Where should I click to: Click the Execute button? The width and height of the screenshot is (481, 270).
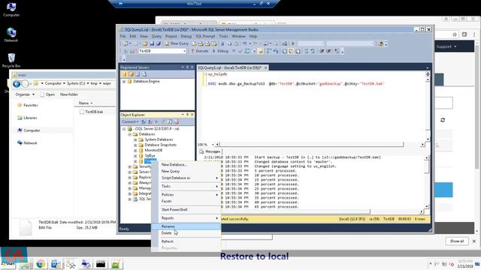pos(200,51)
